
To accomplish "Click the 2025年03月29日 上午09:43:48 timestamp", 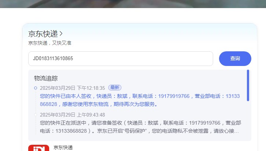I will tap(72, 115).
